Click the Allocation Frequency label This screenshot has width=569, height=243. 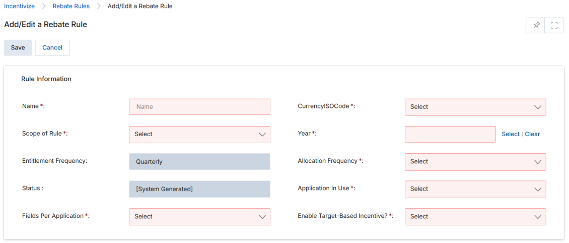pos(330,161)
